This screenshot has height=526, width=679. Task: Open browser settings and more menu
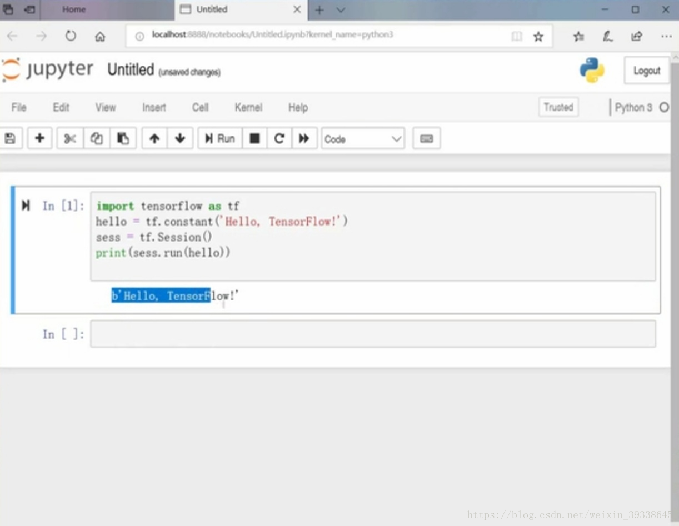666,37
